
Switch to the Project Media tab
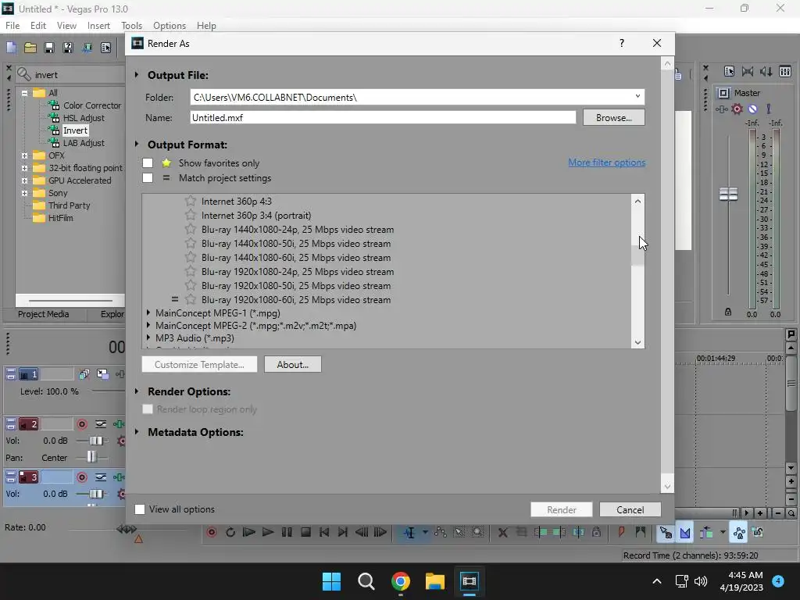[44, 314]
